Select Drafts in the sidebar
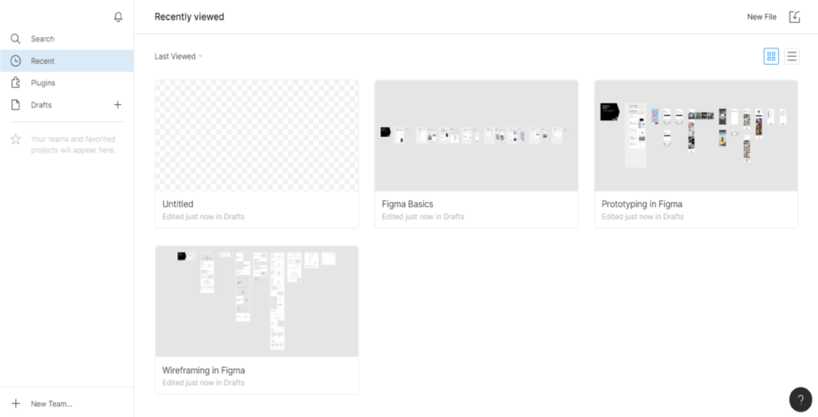 (42, 105)
